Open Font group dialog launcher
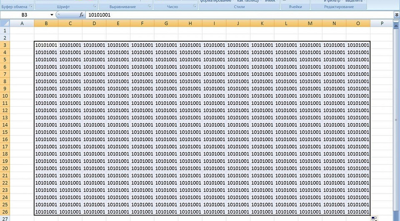Image resolution: width=400 pixels, height=221 pixels. (x=95, y=7)
